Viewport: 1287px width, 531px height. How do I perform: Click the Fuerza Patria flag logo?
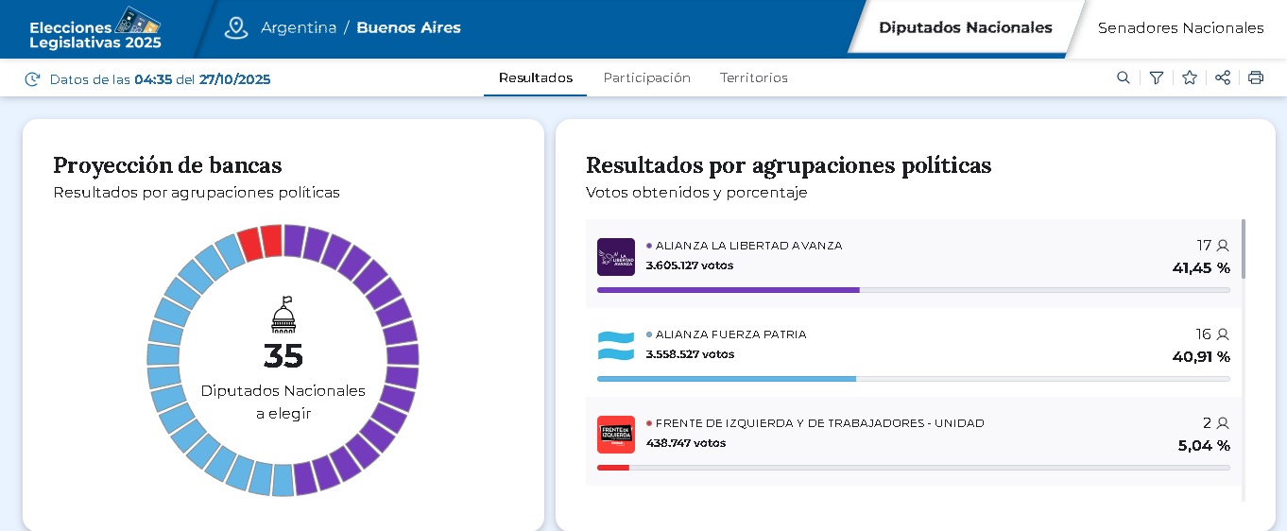coord(616,346)
